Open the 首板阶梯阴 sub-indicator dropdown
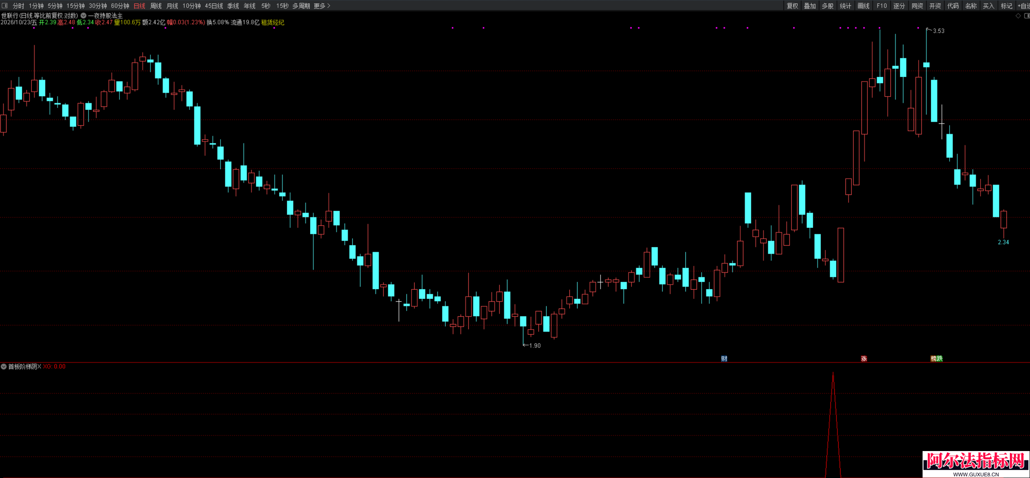The width and height of the screenshot is (1030, 478). (4, 367)
